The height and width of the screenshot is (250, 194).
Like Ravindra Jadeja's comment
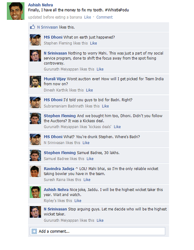(87, 180)
